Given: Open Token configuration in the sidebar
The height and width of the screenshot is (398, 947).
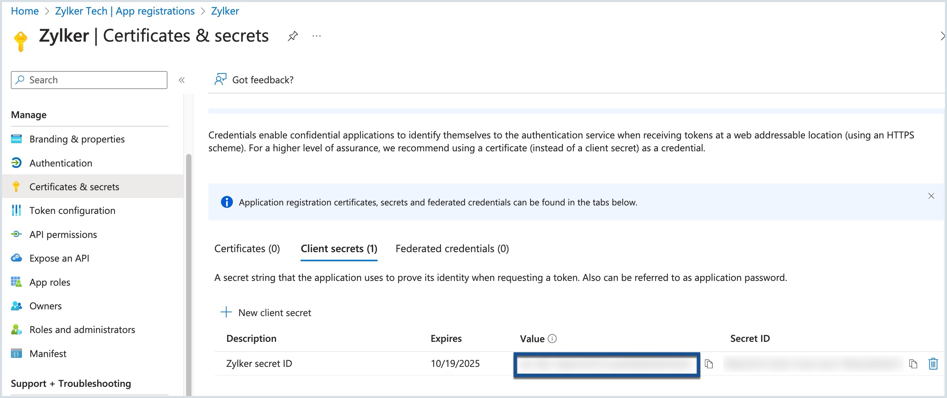Looking at the screenshot, I should coord(72,211).
